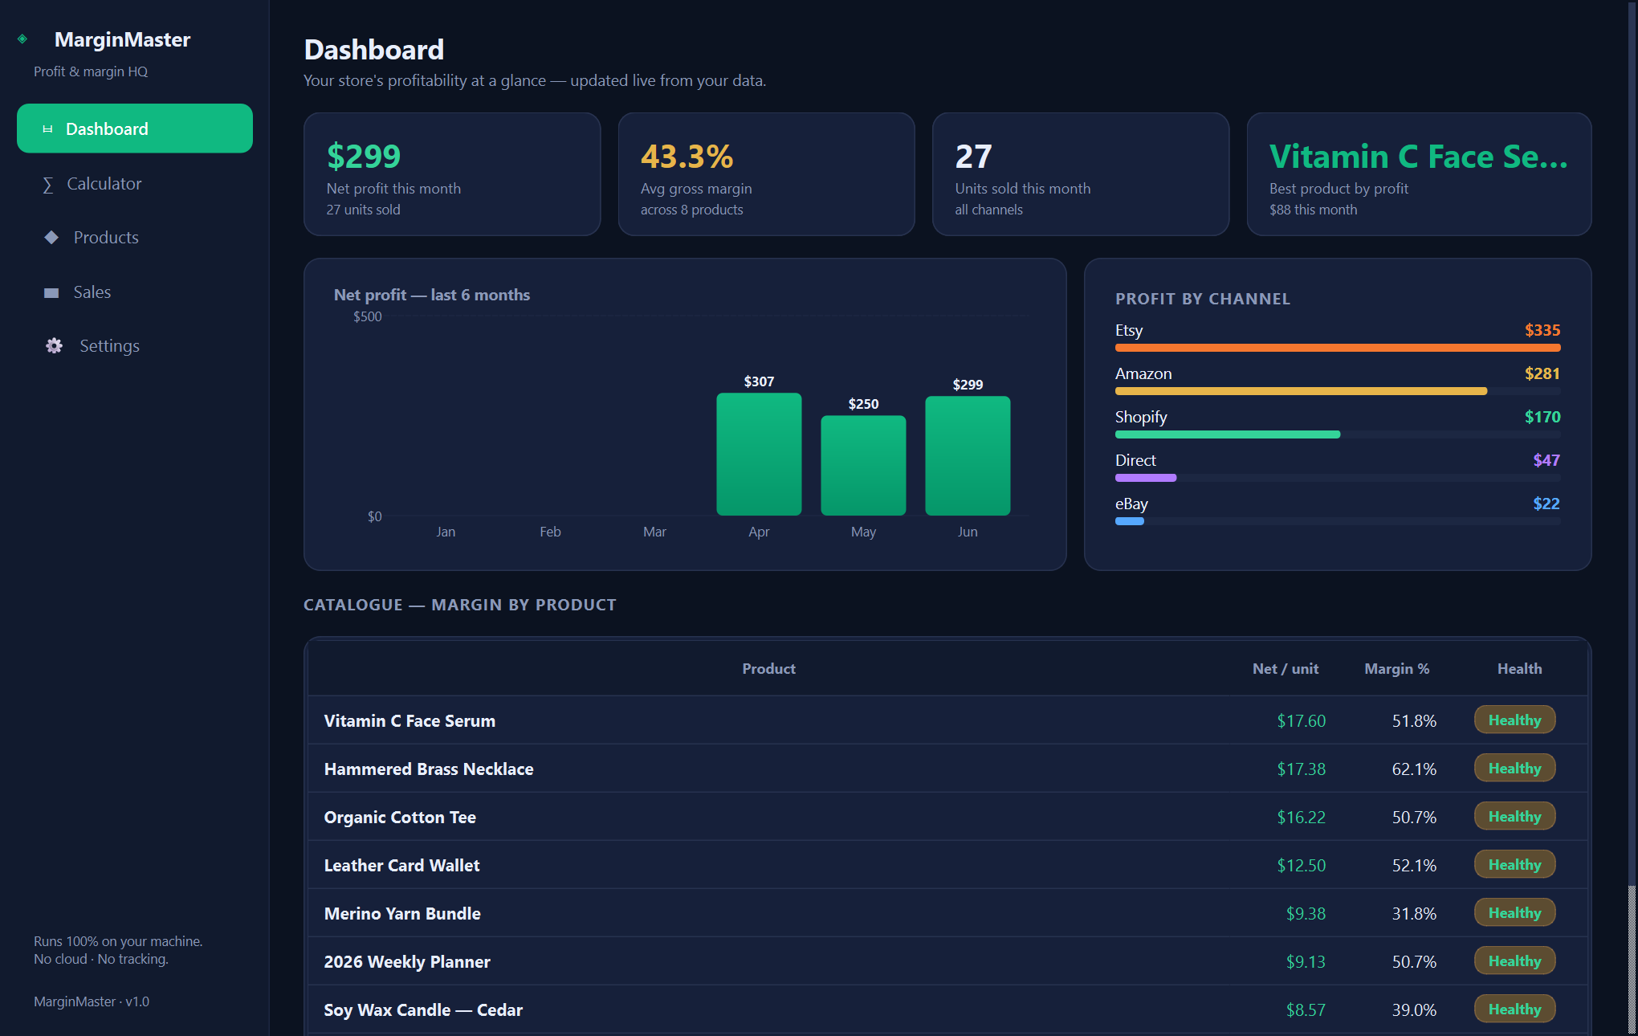Click Healthy badge for Merino Yarn Bundle

coord(1514,912)
